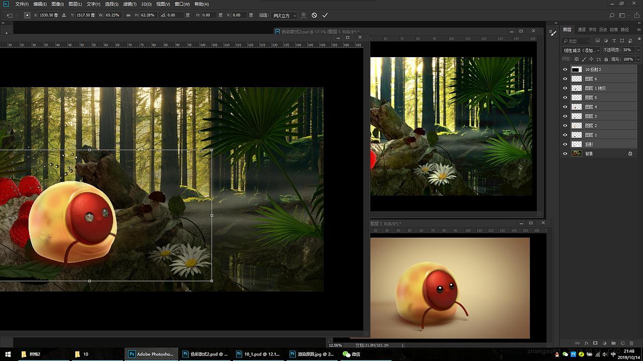
Task: Open WeChat 微信 from the taskbar
Action: pos(352,354)
